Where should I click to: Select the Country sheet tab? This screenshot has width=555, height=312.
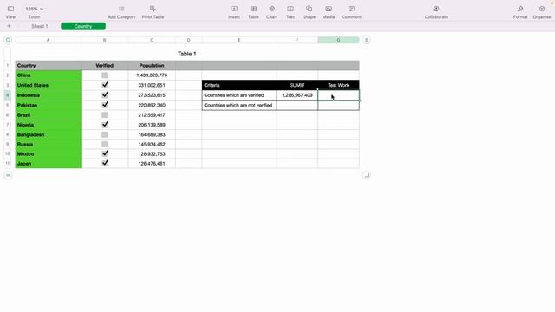click(x=83, y=26)
